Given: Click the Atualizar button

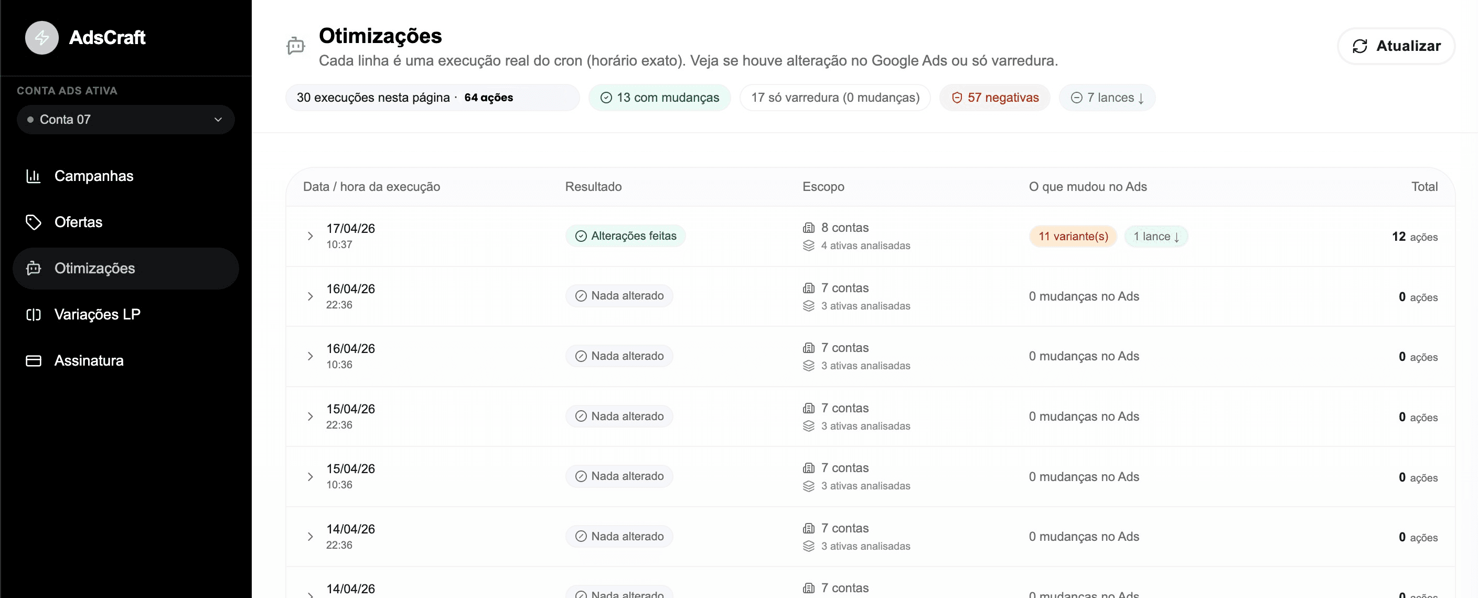Looking at the screenshot, I should click(x=1396, y=46).
